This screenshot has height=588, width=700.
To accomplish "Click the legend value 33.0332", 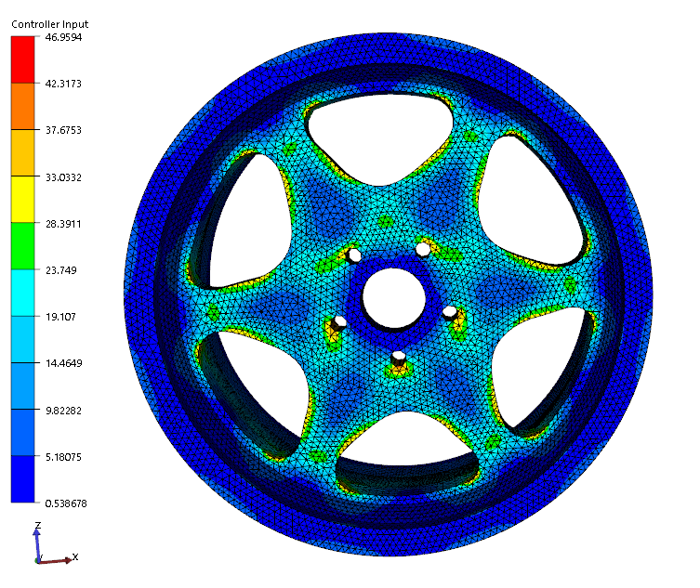I will pyautogui.click(x=63, y=177).
